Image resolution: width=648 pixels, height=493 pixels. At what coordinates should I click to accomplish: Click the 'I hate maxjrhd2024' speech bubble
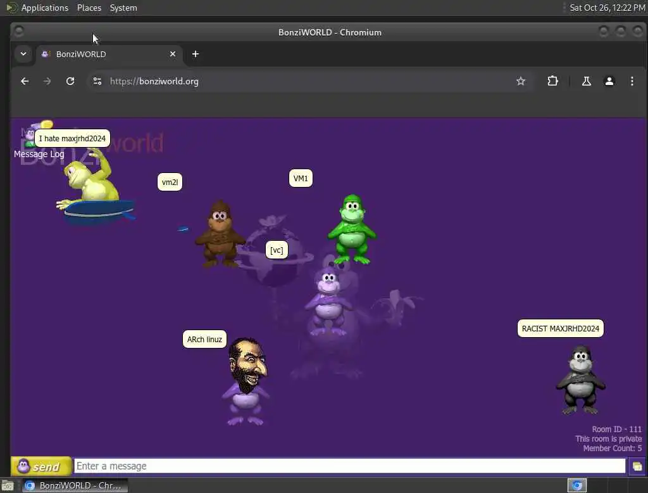(x=72, y=139)
